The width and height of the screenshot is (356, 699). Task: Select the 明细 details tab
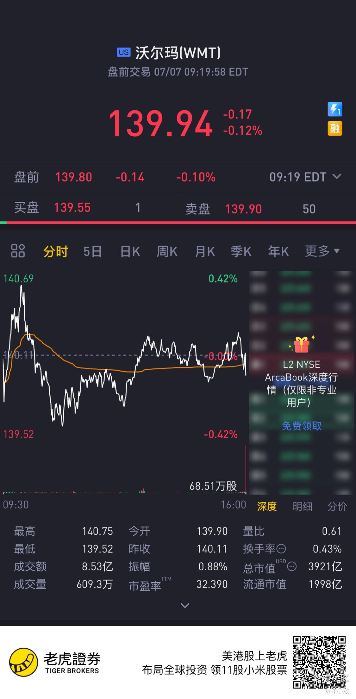click(303, 506)
